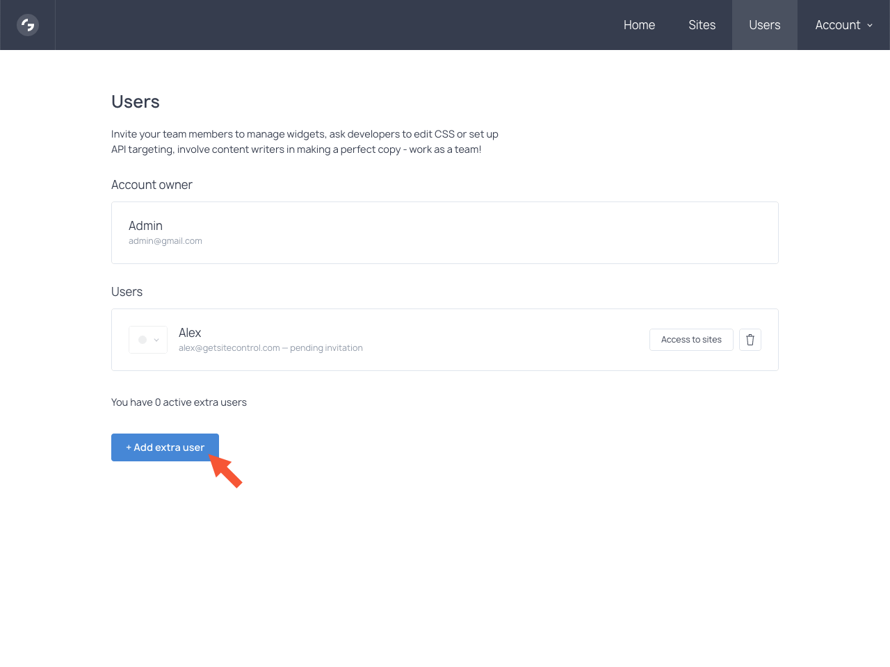
Task: Select the Users tab in navbar
Action: coord(764,25)
